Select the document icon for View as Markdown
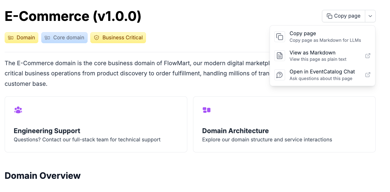390x192 pixels. tap(280, 56)
